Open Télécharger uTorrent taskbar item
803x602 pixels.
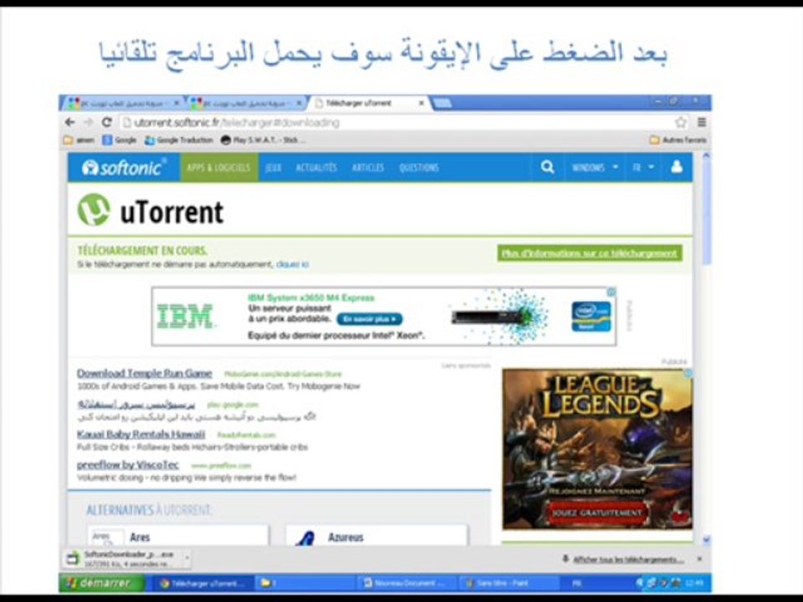(202, 583)
